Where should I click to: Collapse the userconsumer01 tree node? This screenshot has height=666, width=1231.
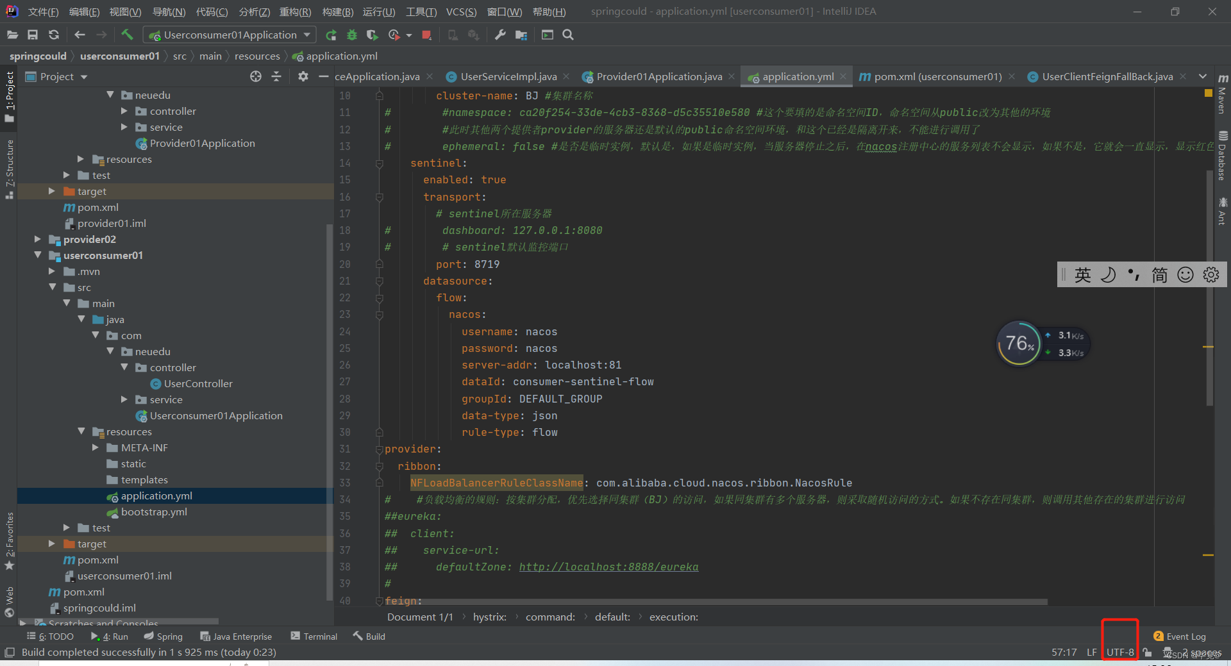coord(38,255)
